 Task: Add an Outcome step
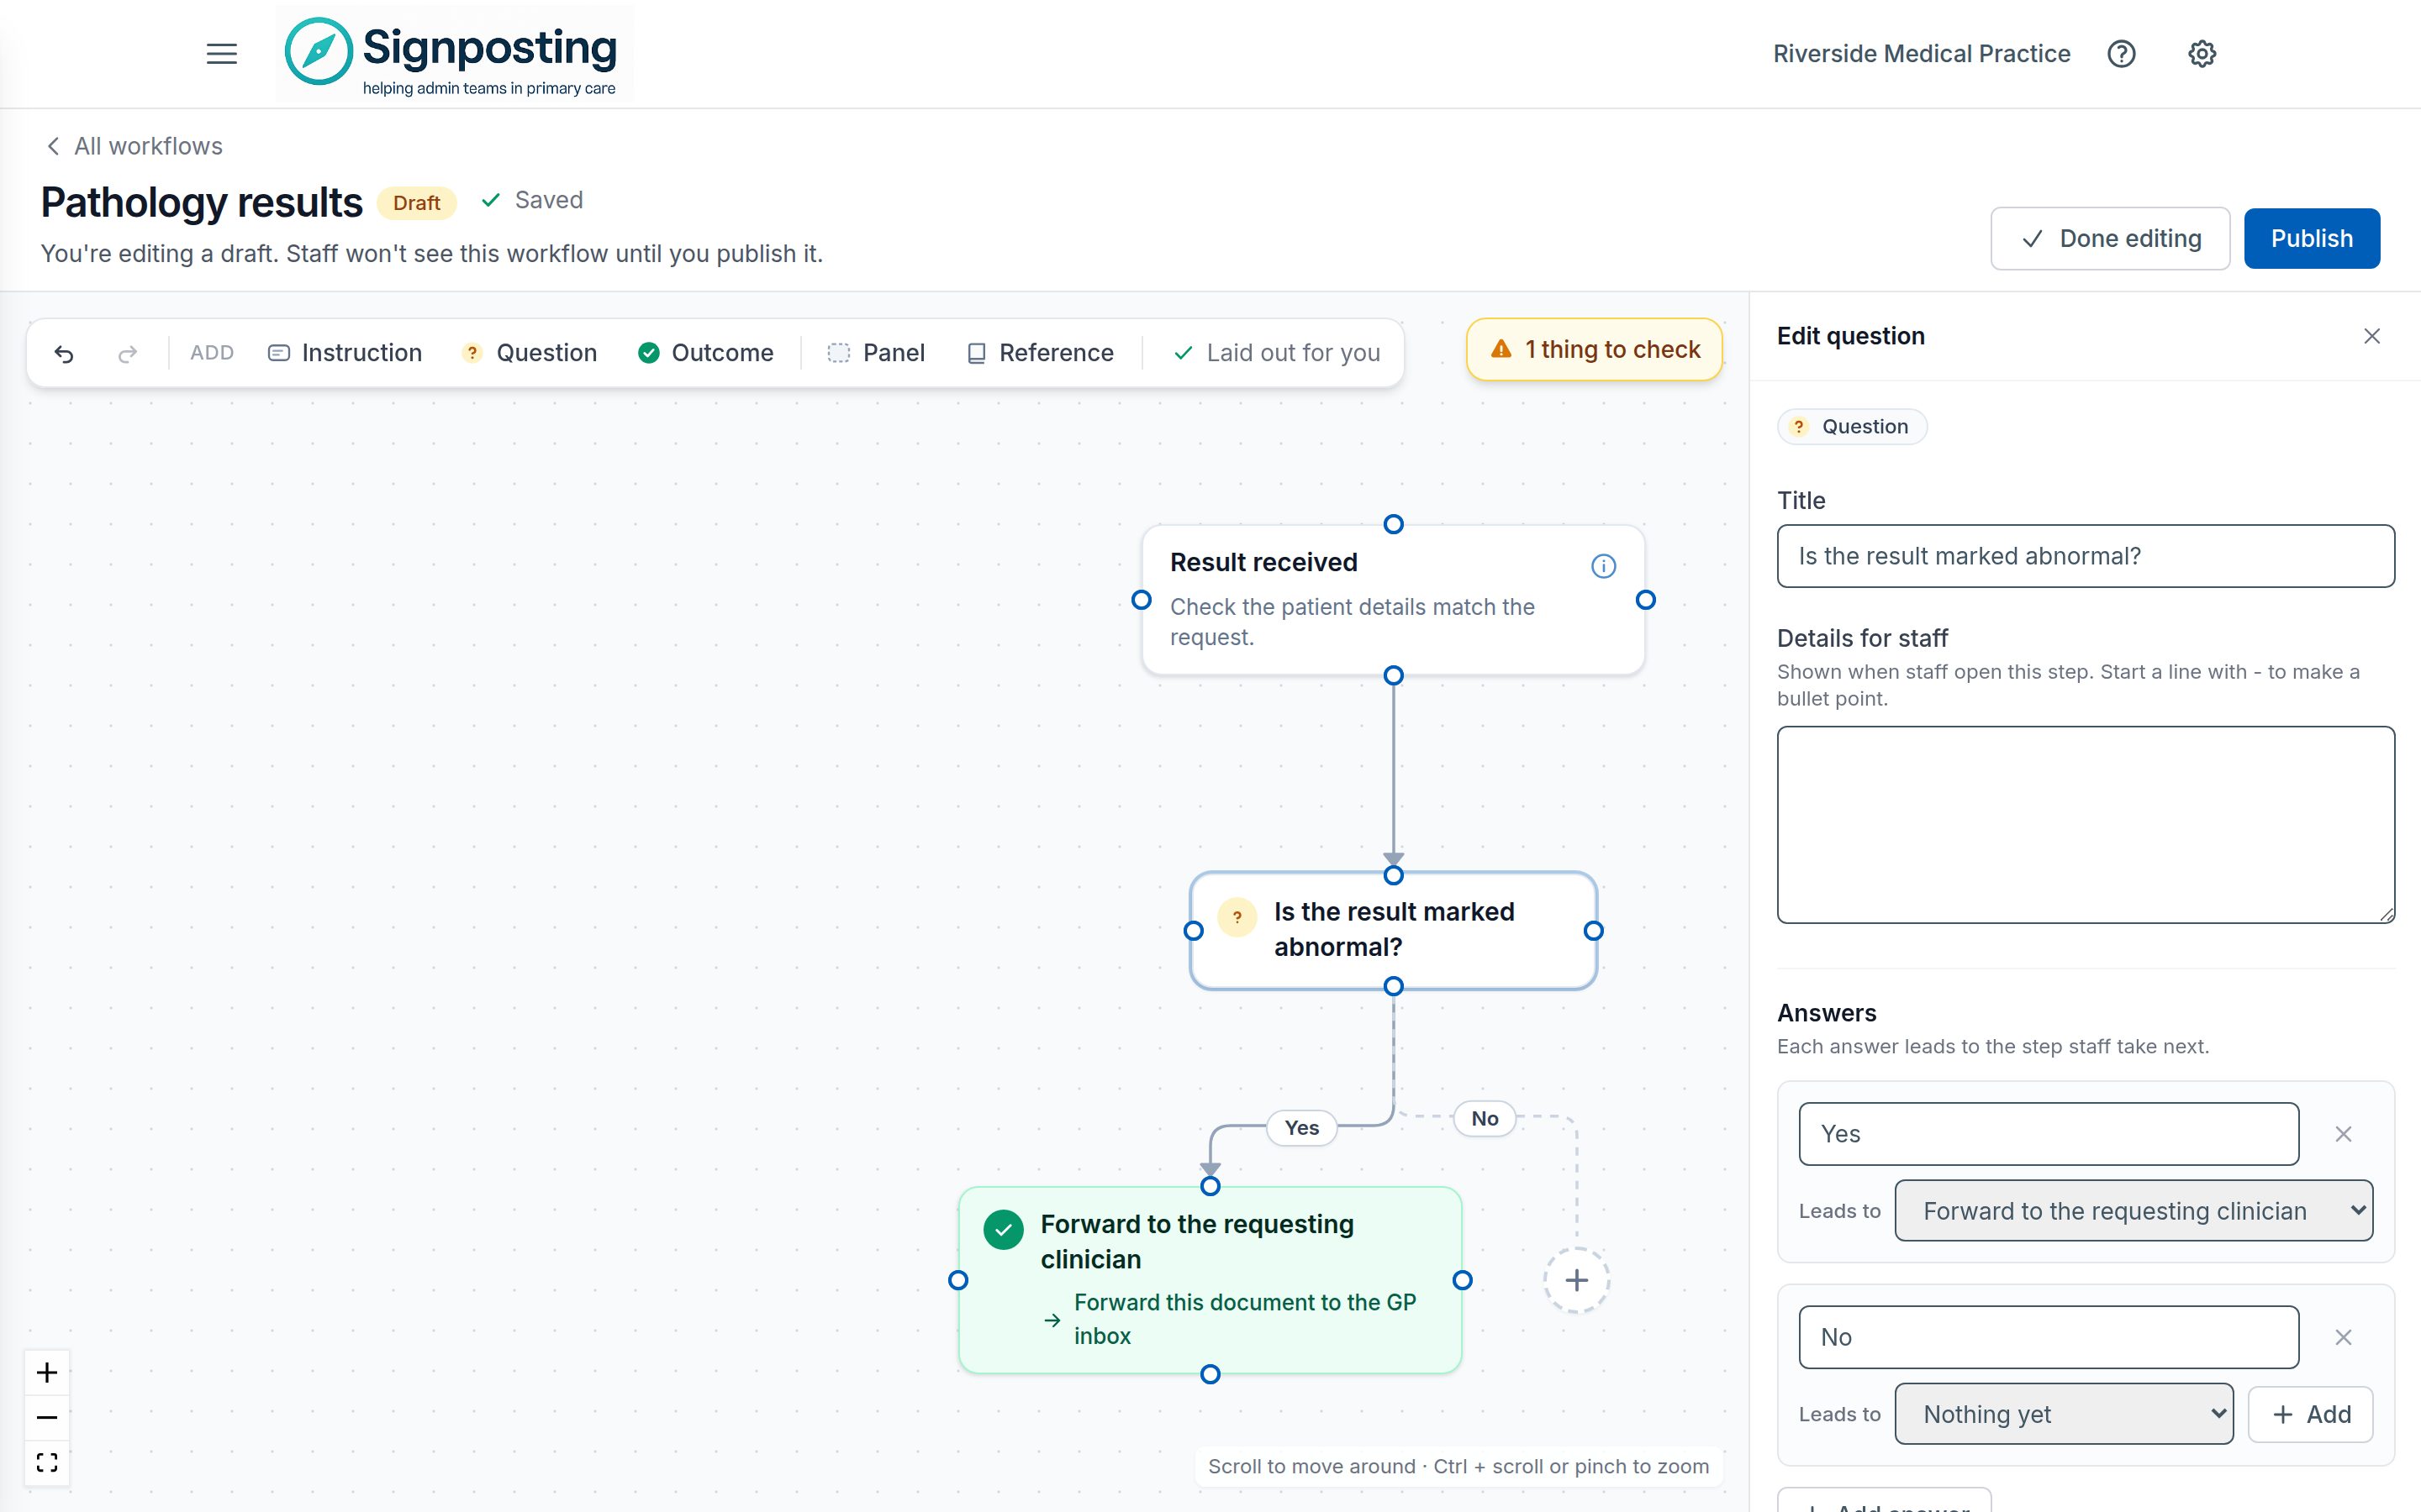(x=705, y=353)
